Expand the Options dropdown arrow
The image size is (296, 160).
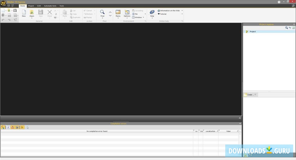127,18
